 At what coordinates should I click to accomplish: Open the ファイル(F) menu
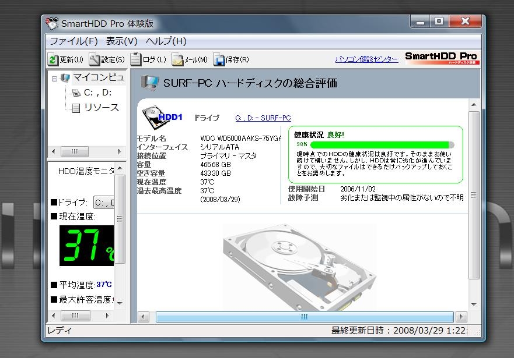coord(74,41)
